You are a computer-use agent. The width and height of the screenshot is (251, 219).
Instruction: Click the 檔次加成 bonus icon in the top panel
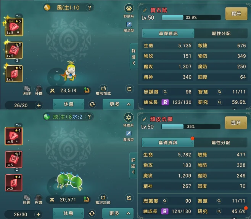pos(103,90)
